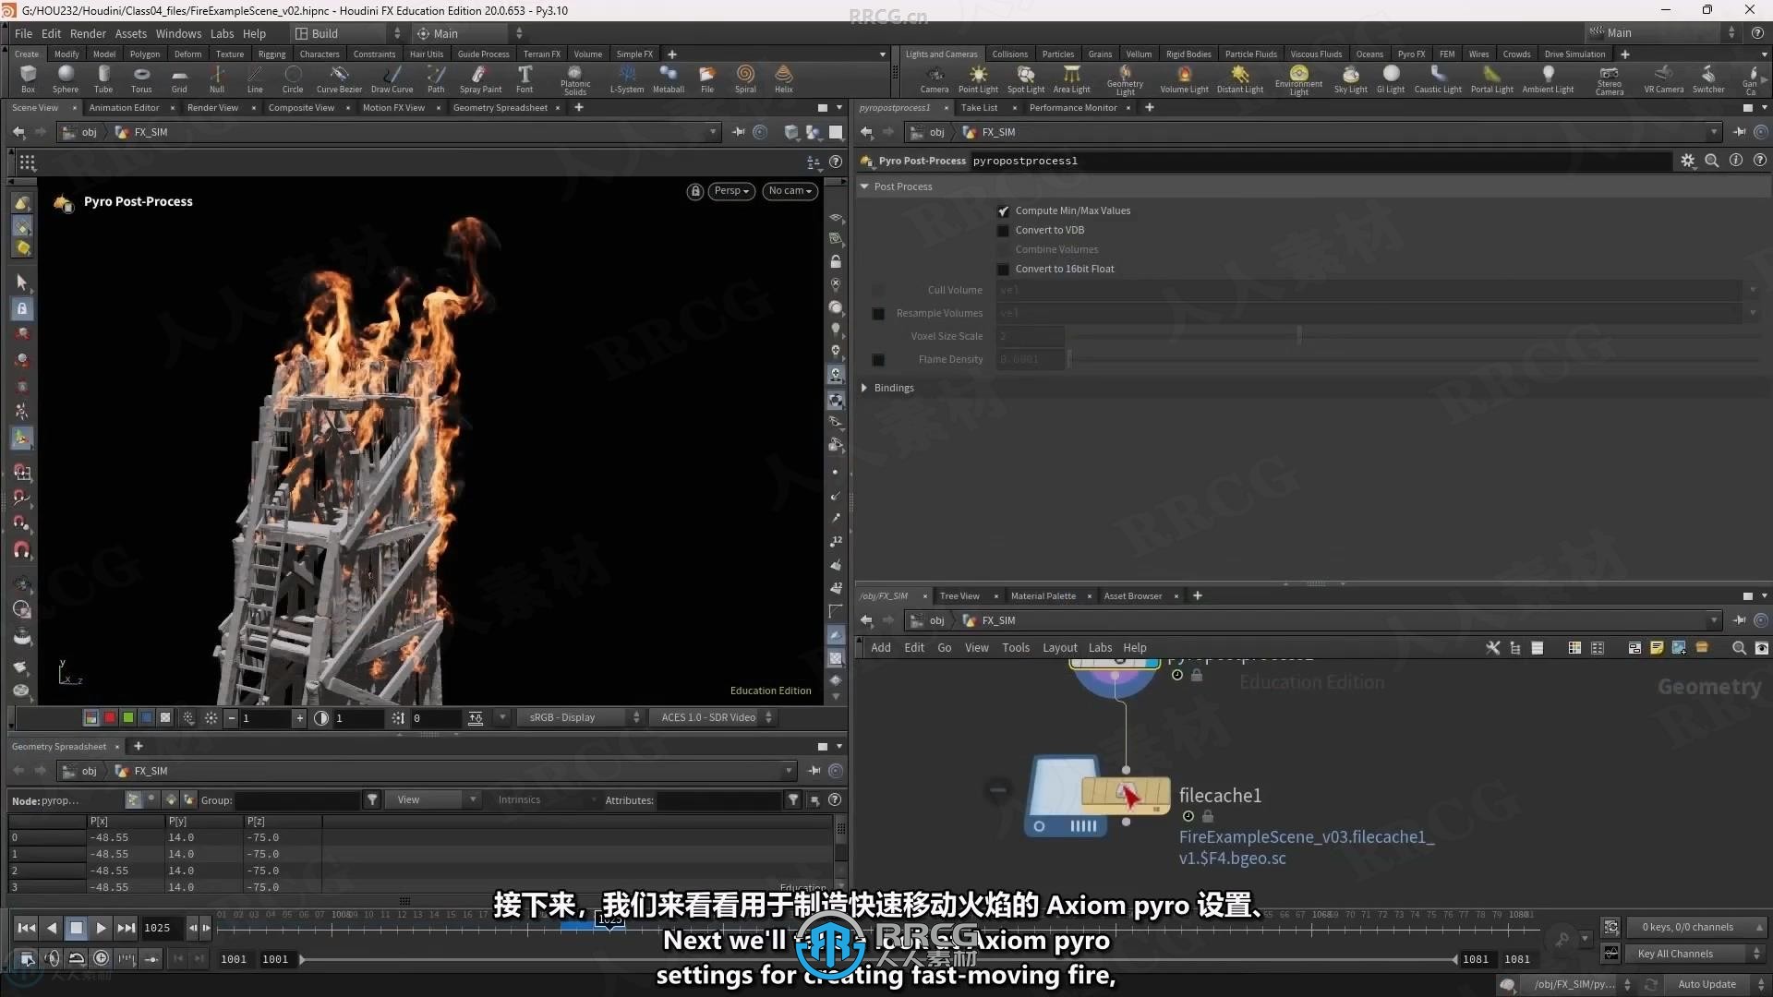Create a Box from the shelf
Screen dimensions: 1773x997
coord(28,78)
